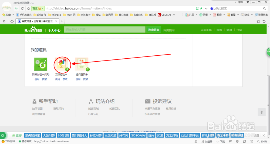Open the 收藏 favorites star
270x144 pixels.
(x=6, y=15)
